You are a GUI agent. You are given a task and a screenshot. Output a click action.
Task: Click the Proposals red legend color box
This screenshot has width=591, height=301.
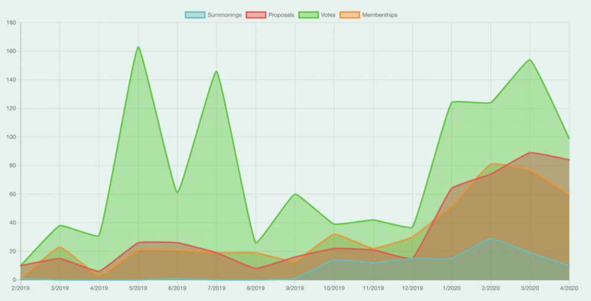click(x=256, y=15)
